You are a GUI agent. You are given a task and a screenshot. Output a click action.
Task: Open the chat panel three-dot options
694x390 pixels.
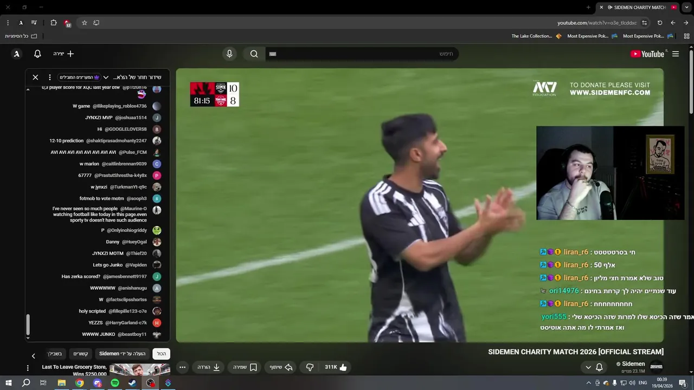click(x=49, y=77)
